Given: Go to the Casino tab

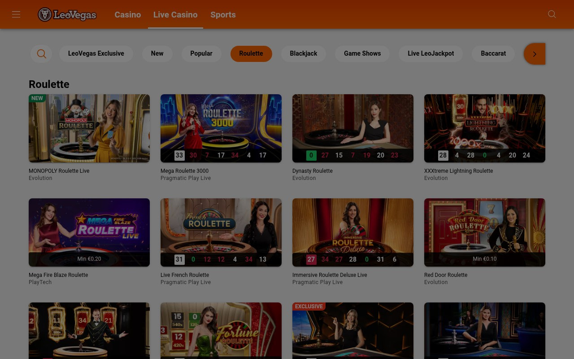Looking at the screenshot, I should pyautogui.click(x=127, y=14).
